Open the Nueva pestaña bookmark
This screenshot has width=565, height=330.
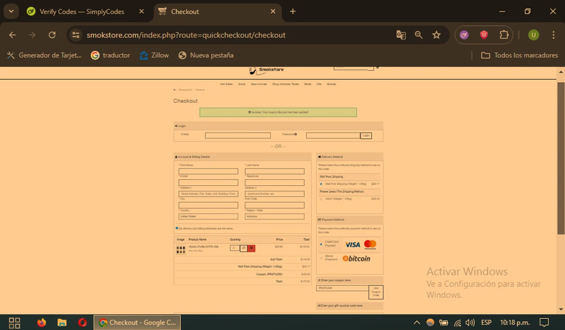206,55
